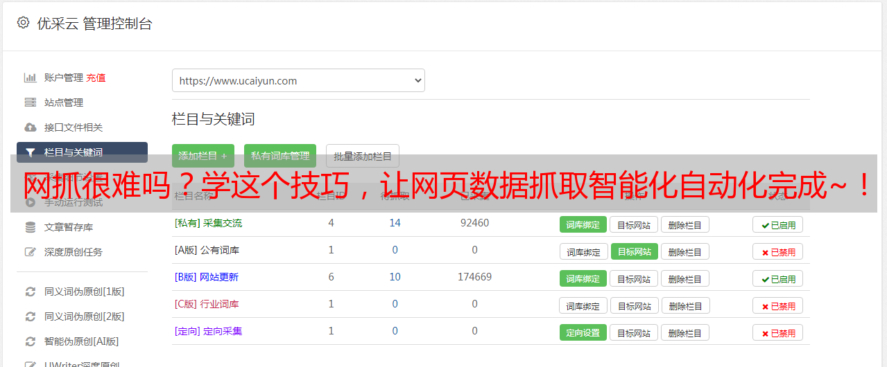Click the 优采云 管理控制台 header title

(94, 24)
